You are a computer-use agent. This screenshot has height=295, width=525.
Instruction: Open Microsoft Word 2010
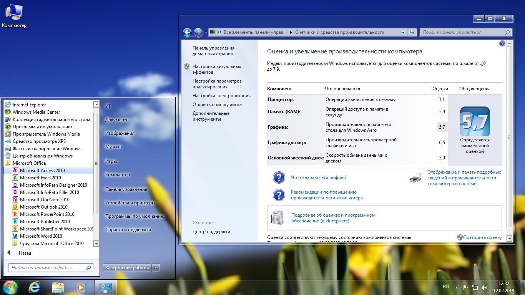(x=41, y=236)
